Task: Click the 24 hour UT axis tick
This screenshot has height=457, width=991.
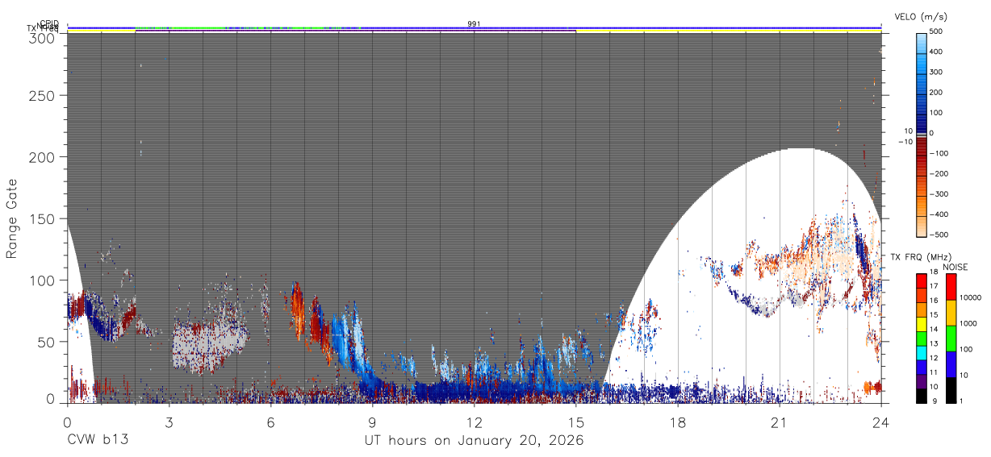Action: point(881,422)
